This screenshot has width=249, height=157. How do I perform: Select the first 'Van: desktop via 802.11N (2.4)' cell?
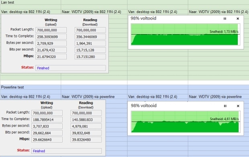(x=31, y=12)
